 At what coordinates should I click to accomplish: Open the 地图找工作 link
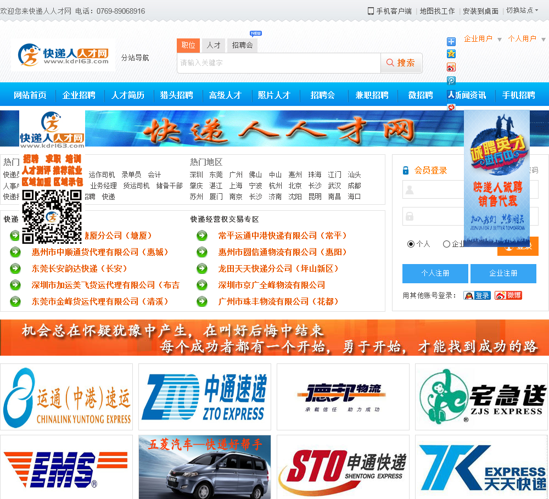click(x=438, y=11)
